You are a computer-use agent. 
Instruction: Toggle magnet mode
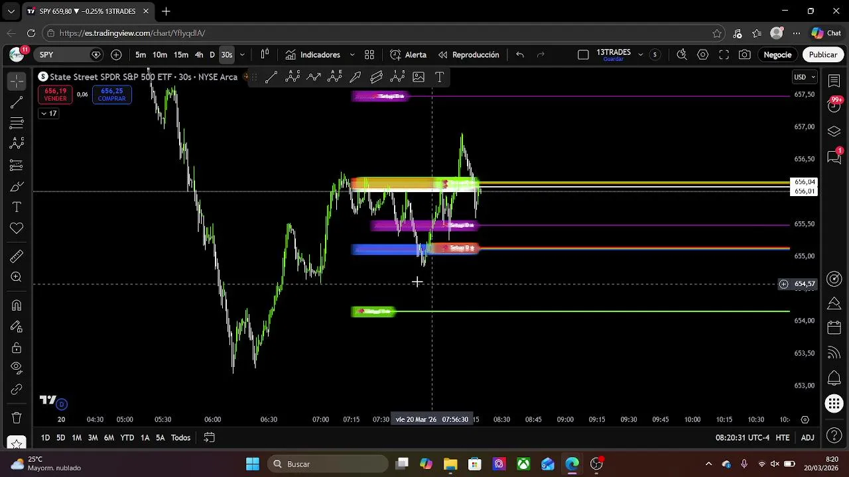[x=17, y=305]
